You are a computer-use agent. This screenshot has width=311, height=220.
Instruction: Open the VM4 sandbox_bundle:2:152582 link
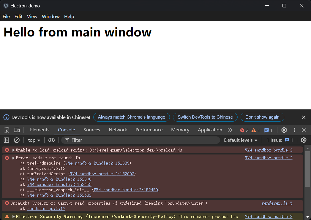click(x=59, y=195)
